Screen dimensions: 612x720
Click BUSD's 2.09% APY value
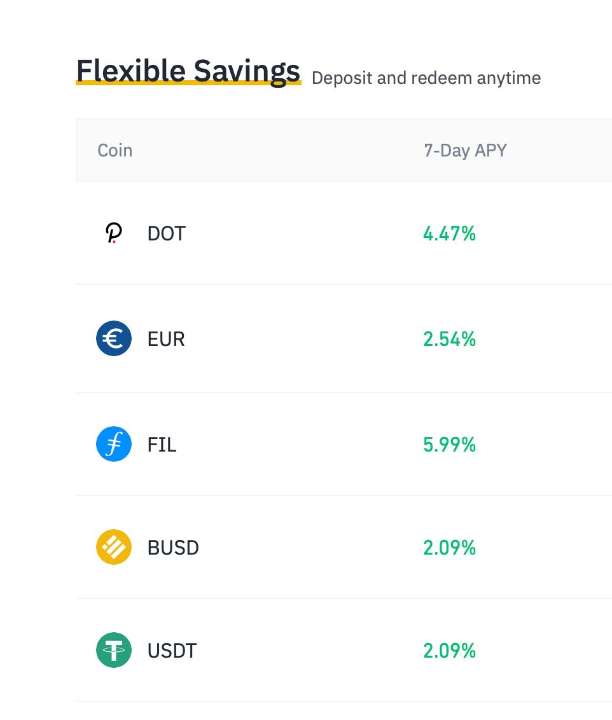tap(449, 548)
